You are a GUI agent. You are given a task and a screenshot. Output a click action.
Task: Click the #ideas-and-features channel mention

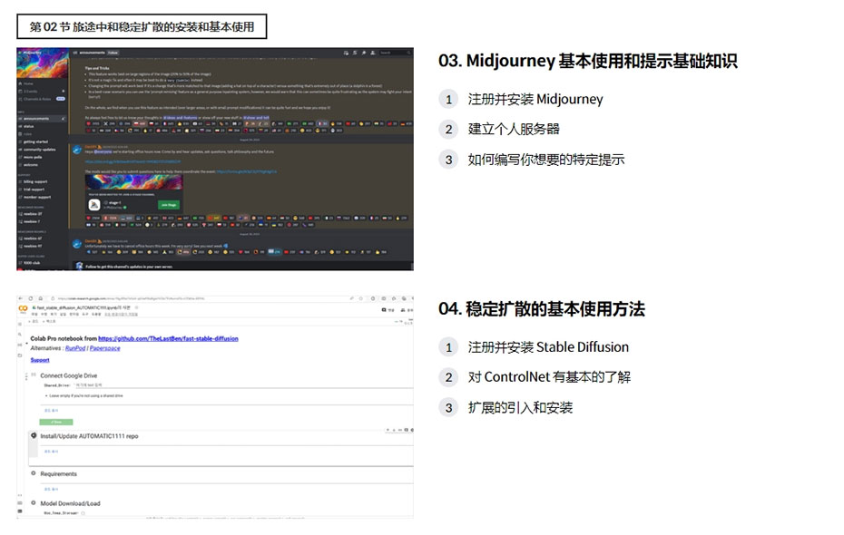pos(181,118)
